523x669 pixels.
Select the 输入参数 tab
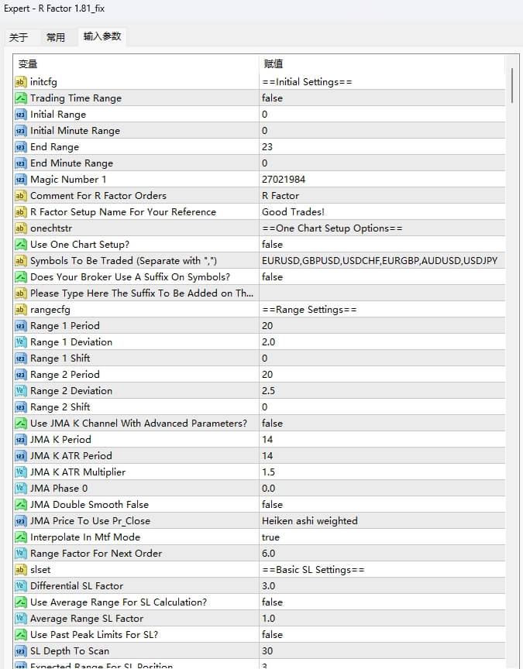(102, 36)
